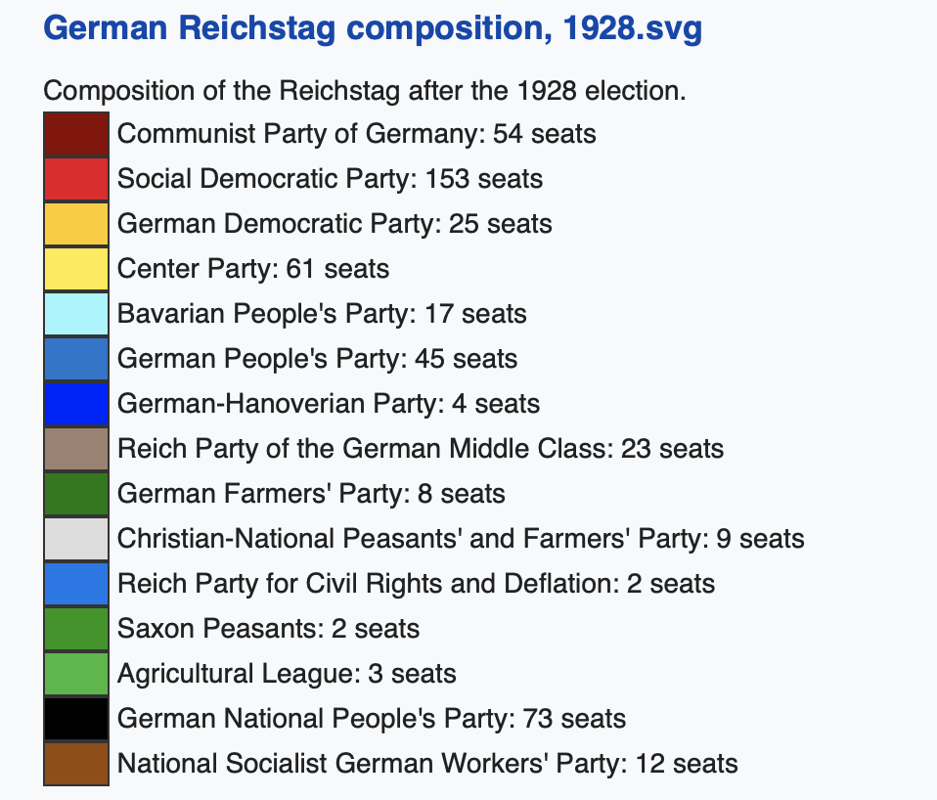Open the German Reichstag composition, 1928.svg link
937x800 pixels.
tap(373, 28)
